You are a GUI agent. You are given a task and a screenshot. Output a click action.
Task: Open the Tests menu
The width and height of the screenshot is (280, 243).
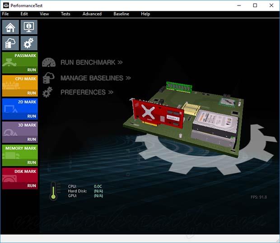click(65, 14)
